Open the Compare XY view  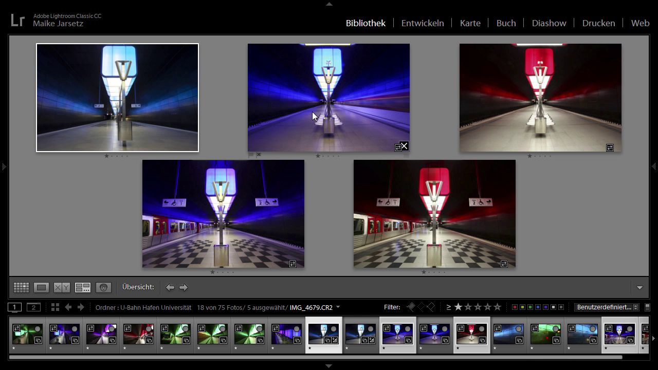pos(62,288)
